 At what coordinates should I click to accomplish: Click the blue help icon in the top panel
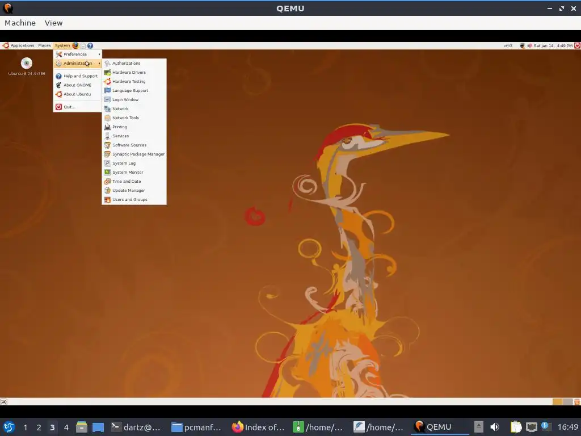90,46
